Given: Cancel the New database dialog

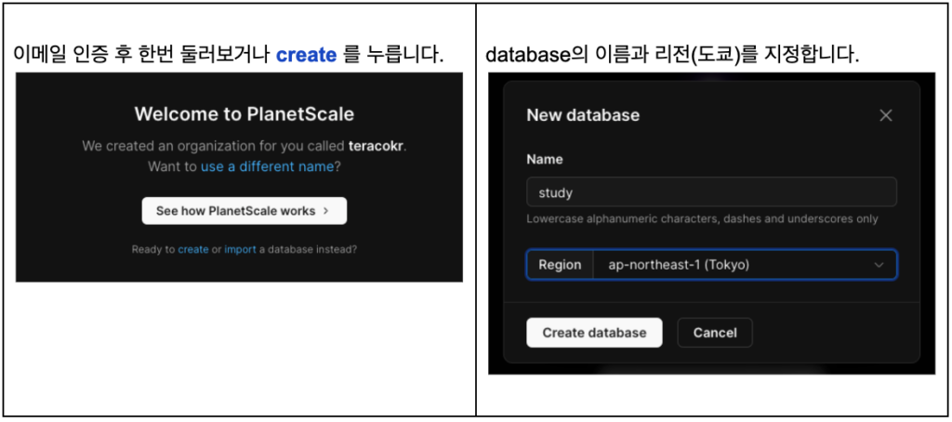Looking at the screenshot, I should pos(715,333).
